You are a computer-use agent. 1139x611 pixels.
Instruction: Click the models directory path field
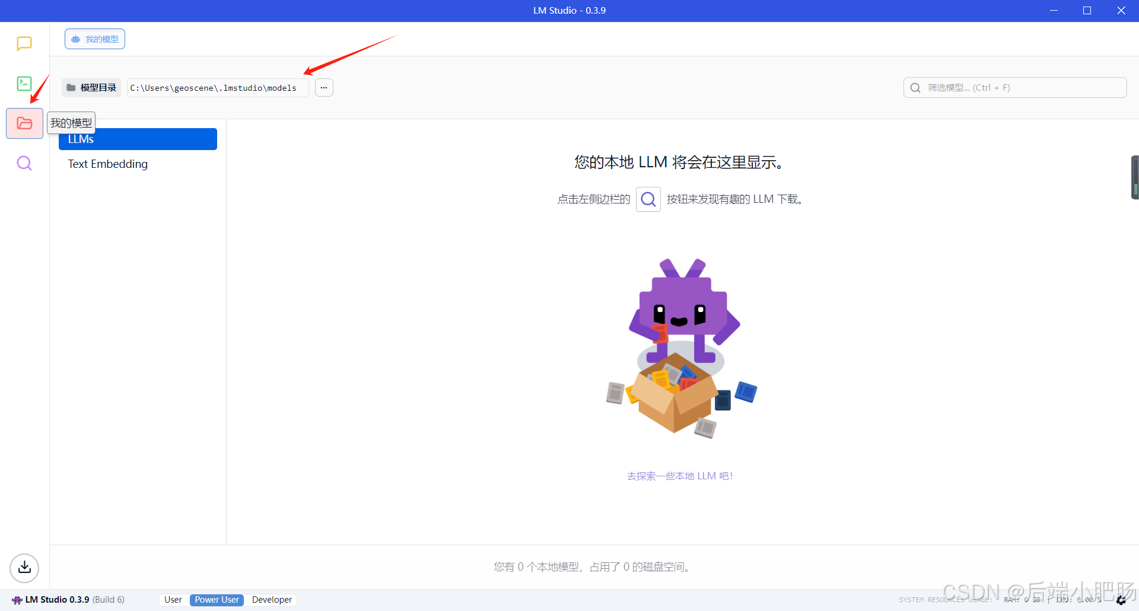[218, 88]
